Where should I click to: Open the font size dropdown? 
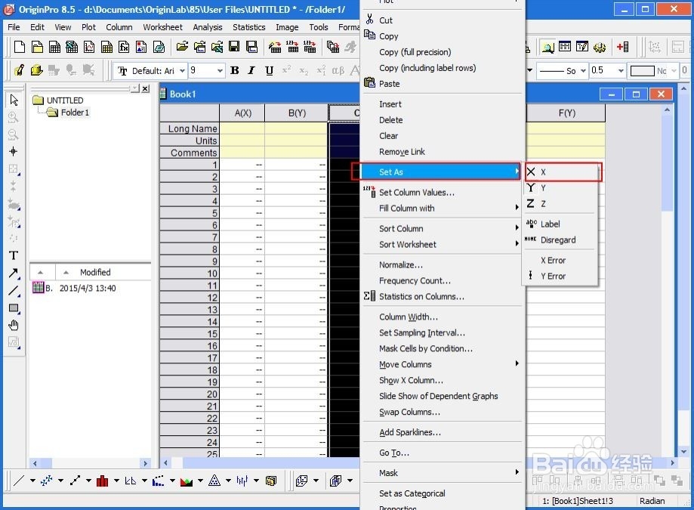[220, 71]
